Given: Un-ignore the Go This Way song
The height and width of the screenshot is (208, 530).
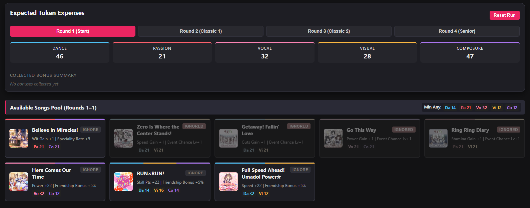Looking at the screenshot, I should coord(404,130).
